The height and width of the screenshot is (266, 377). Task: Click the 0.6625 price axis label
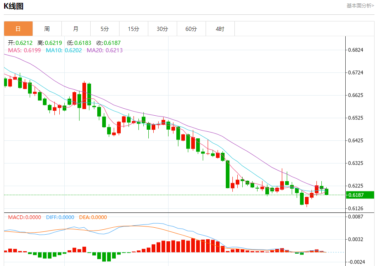point(356,95)
